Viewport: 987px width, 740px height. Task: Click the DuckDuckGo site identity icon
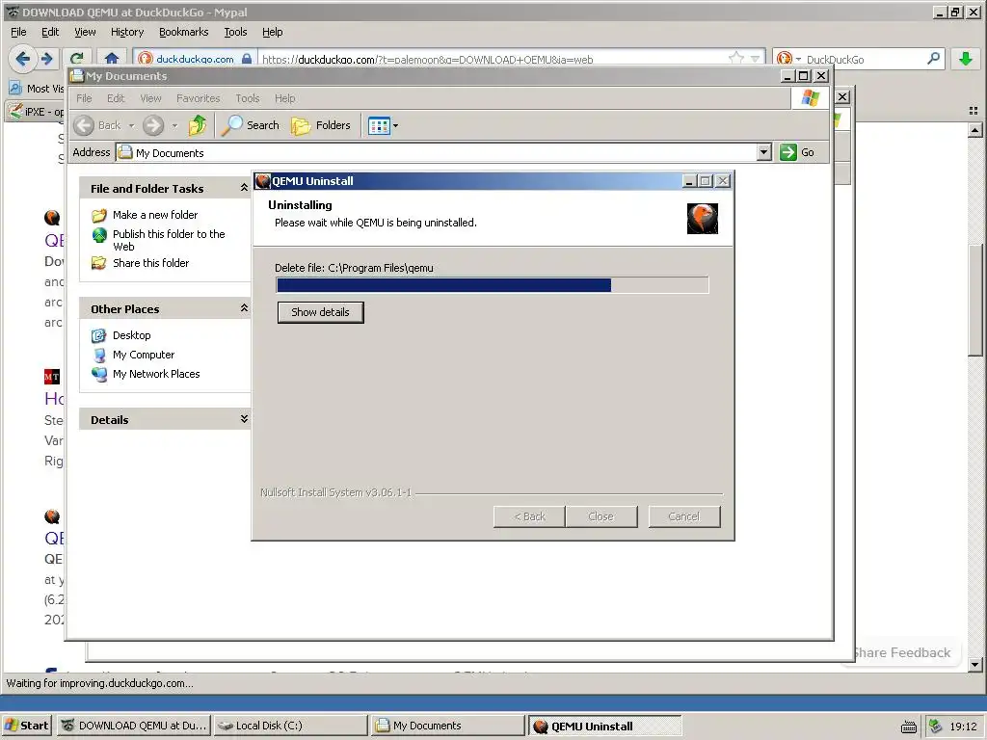click(x=146, y=59)
